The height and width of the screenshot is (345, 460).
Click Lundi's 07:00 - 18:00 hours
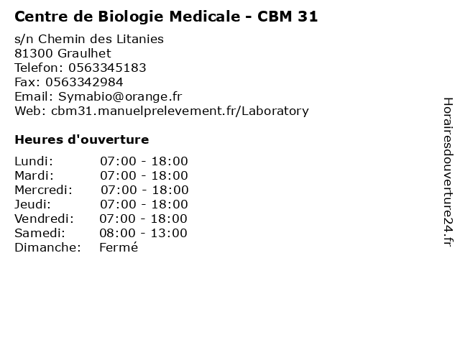coord(144,161)
